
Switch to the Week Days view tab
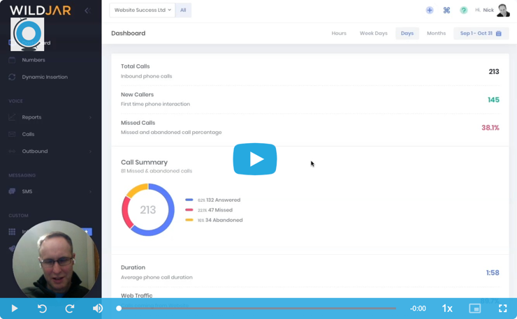tap(373, 34)
